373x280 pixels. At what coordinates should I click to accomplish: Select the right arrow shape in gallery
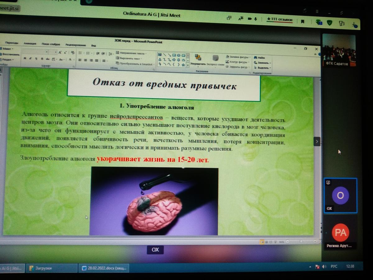[174, 60]
